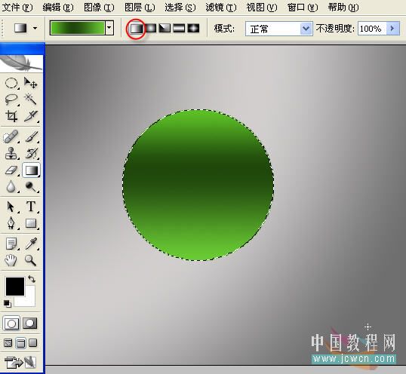
Task: Jump to ImageReady button
Action: 20,362
